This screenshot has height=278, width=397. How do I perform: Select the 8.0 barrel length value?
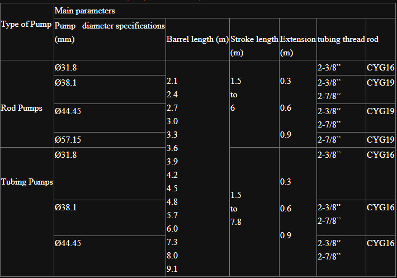click(x=172, y=256)
